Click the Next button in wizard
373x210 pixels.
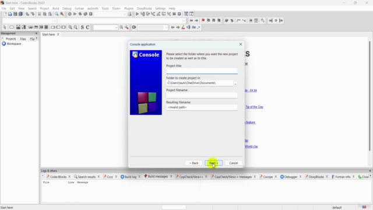[214, 163]
